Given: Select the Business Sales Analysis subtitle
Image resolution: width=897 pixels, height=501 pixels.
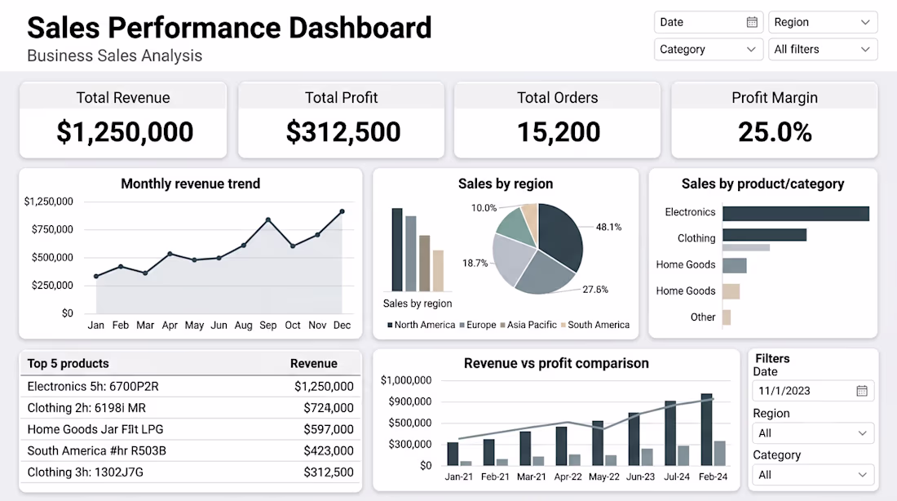Looking at the screenshot, I should [x=114, y=55].
